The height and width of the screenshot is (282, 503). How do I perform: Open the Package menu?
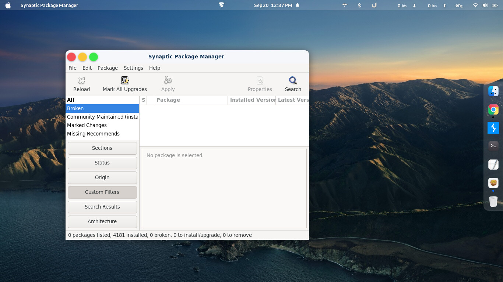click(x=108, y=68)
